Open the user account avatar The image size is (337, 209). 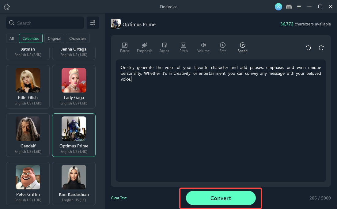(x=278, y=7)
